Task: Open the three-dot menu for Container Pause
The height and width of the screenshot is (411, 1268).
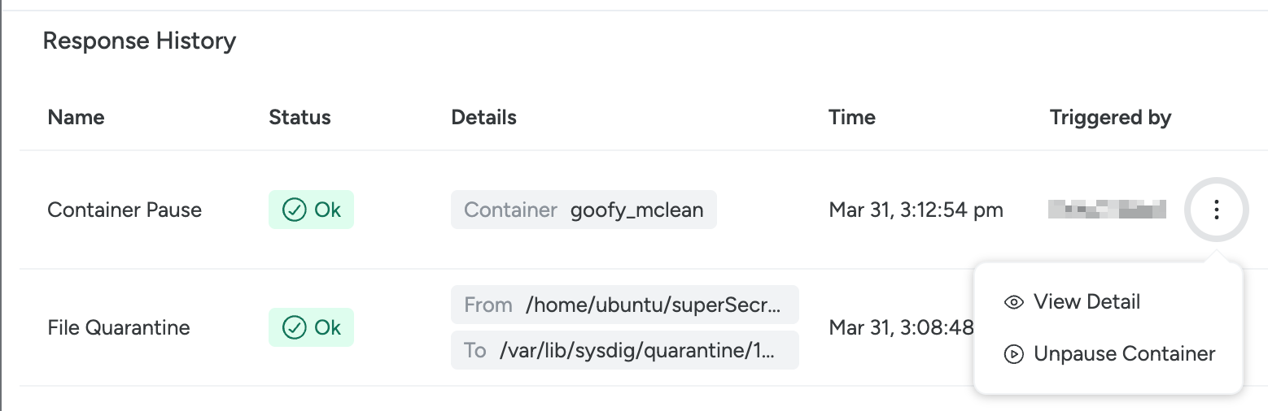Action: click(x=1216, y=210)
